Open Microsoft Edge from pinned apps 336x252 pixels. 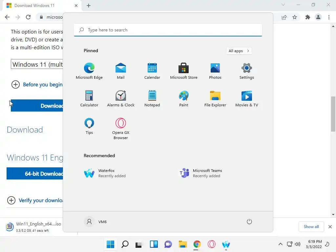[x=89, y=71]
